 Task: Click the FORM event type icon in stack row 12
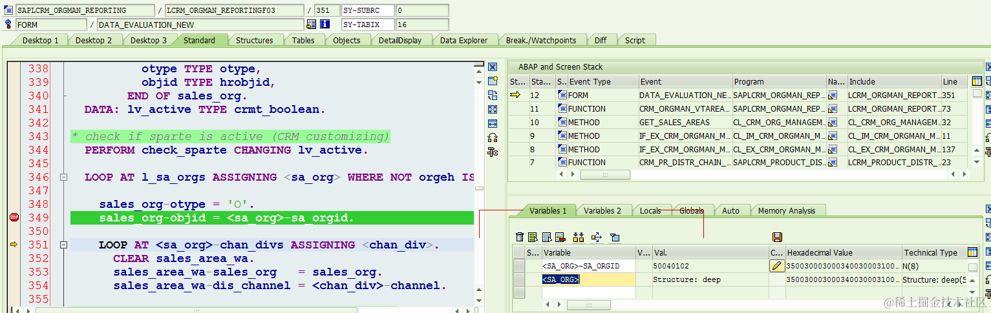pyautogui.click(x=562, y=95)
